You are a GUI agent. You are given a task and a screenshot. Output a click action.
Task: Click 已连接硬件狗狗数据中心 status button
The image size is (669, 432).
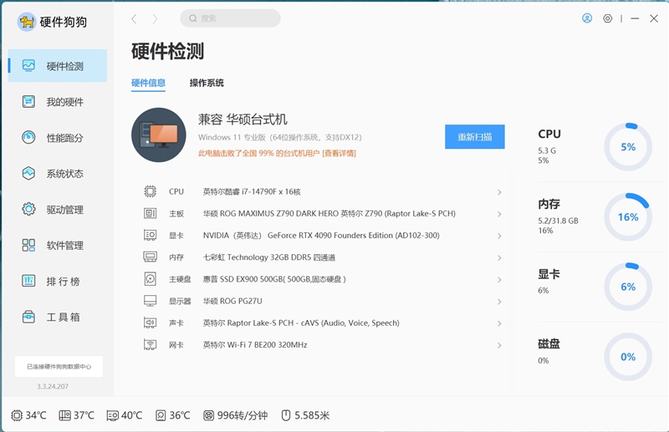click(x=59, y=366)
